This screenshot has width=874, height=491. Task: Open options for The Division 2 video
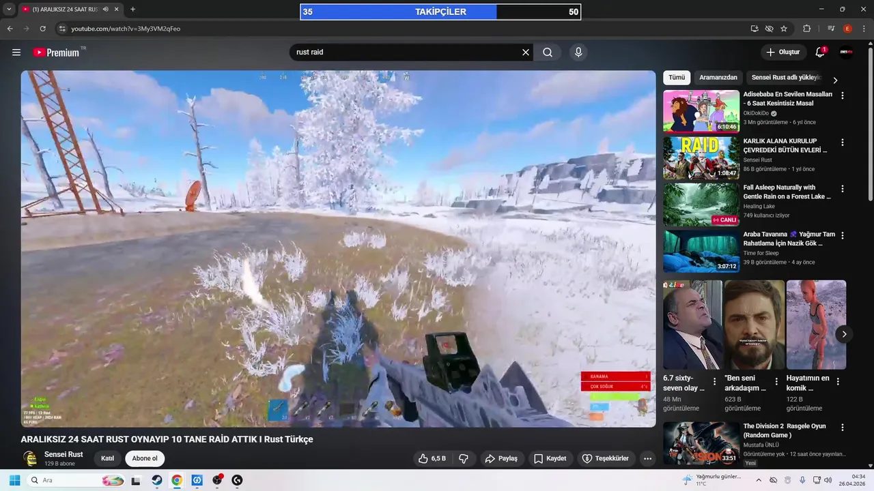point(843,428)
